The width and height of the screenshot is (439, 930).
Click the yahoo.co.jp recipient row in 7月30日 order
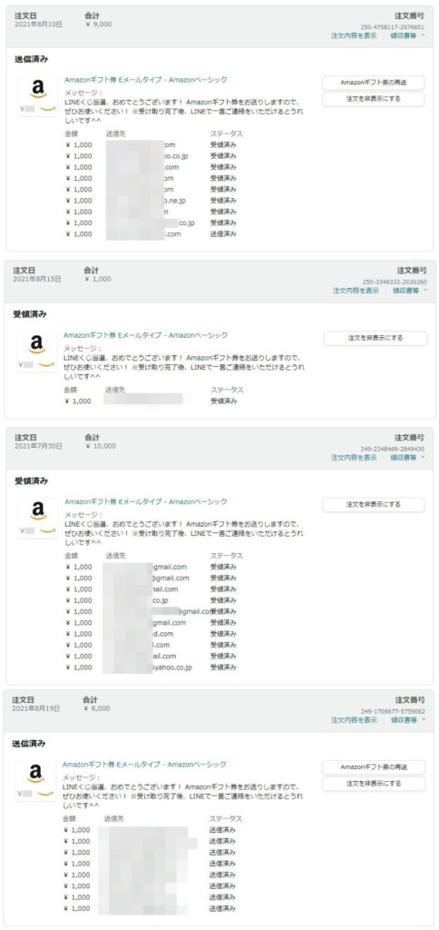pos(151,668)
